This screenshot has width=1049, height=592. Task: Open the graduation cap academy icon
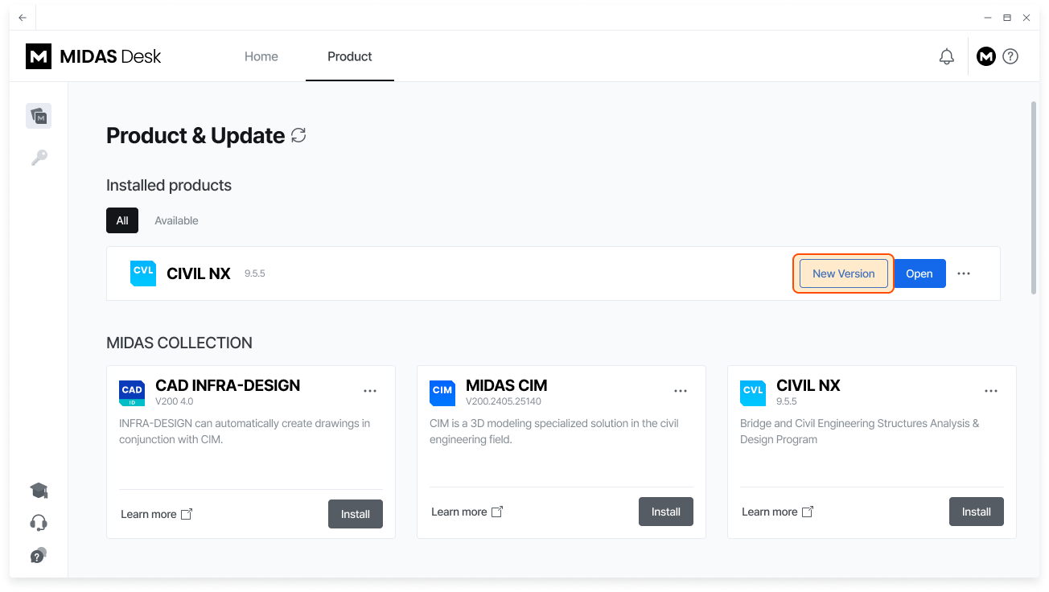tap(39, 491)
